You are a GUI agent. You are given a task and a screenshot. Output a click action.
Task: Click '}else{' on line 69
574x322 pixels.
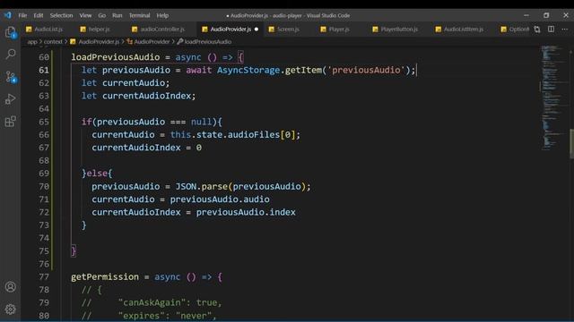[x=97, y=174]
